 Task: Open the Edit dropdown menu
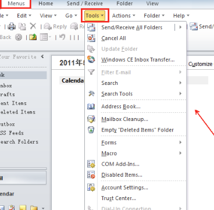24,16
